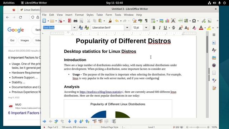Click the Insert Image icon

[161, 21]
